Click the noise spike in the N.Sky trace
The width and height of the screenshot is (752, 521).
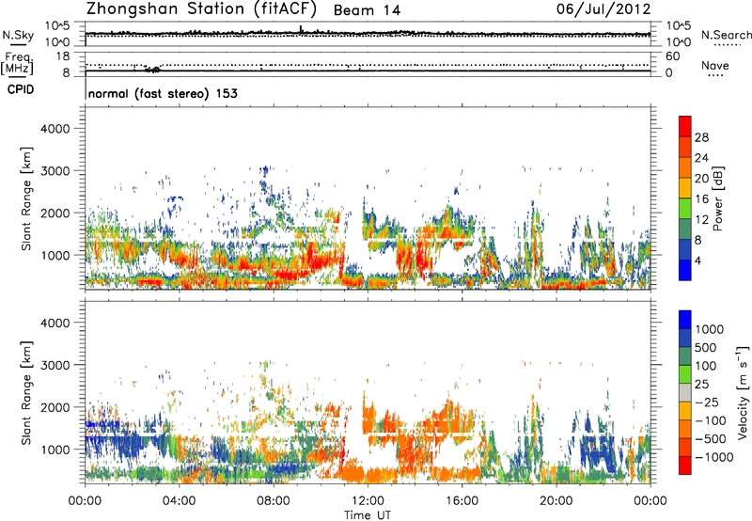[x=301, y=29]
